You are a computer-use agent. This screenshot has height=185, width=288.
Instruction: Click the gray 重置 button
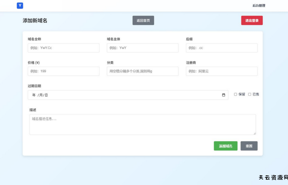point(249,146)
